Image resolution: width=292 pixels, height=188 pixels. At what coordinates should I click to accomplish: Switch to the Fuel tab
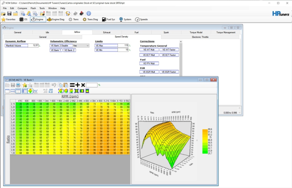coord(137,32)
